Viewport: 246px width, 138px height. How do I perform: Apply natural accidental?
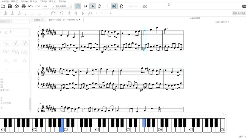[x=76, y=13]
